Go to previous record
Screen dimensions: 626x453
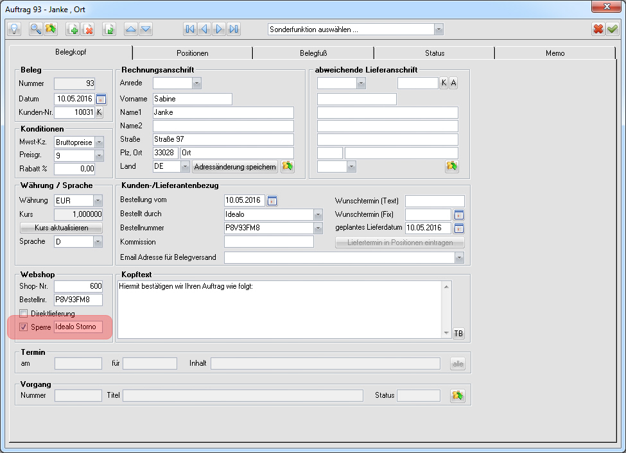[204, 29]
